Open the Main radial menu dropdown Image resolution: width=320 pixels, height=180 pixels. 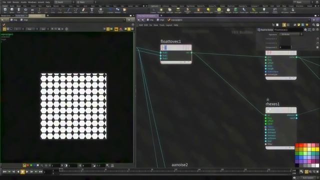pyautogui.click(x=86, y=2)
